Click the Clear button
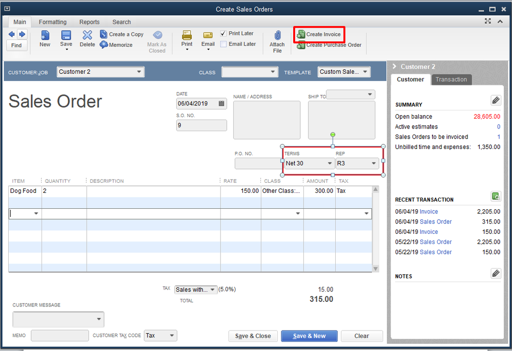512x351 pixels. point(362,336)
